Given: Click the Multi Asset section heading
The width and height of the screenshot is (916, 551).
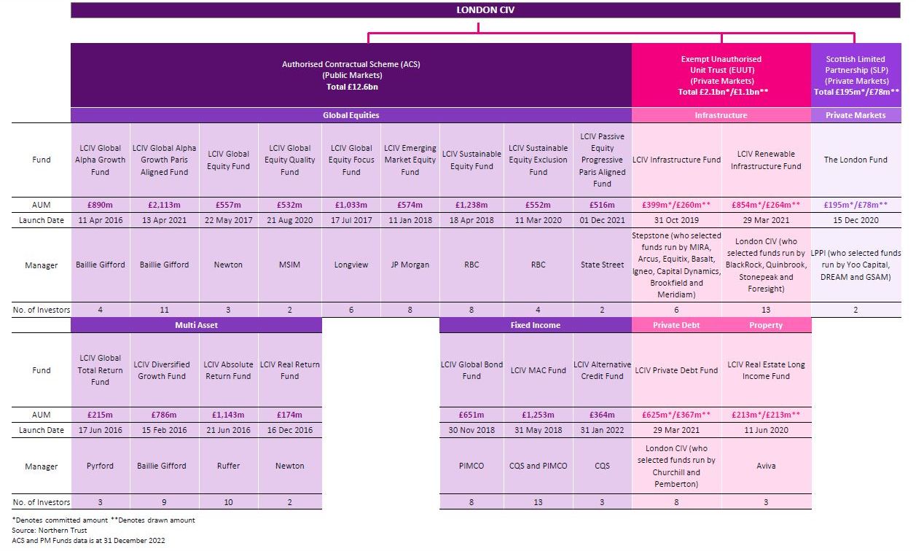Looking at the screenshot, I should click(197, 325).
